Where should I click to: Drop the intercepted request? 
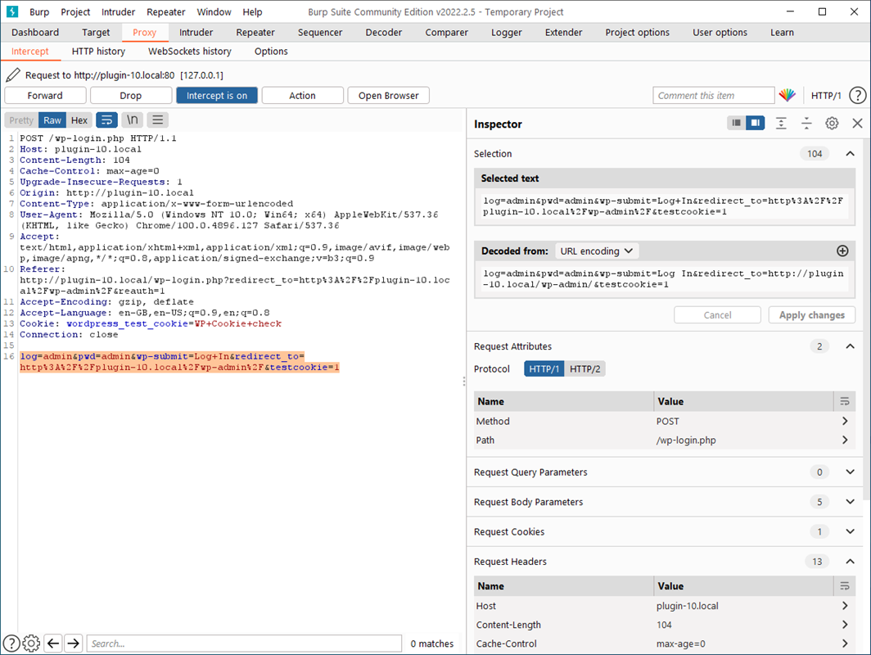[130, 96]
